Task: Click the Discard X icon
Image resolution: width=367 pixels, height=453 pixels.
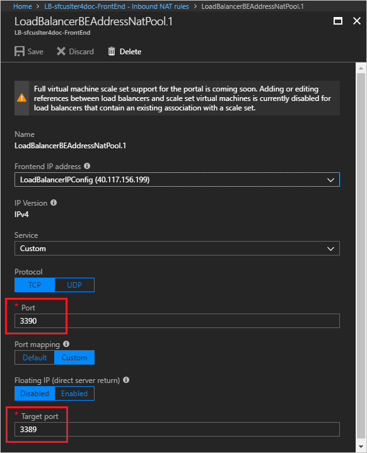Action: point(61,52)
